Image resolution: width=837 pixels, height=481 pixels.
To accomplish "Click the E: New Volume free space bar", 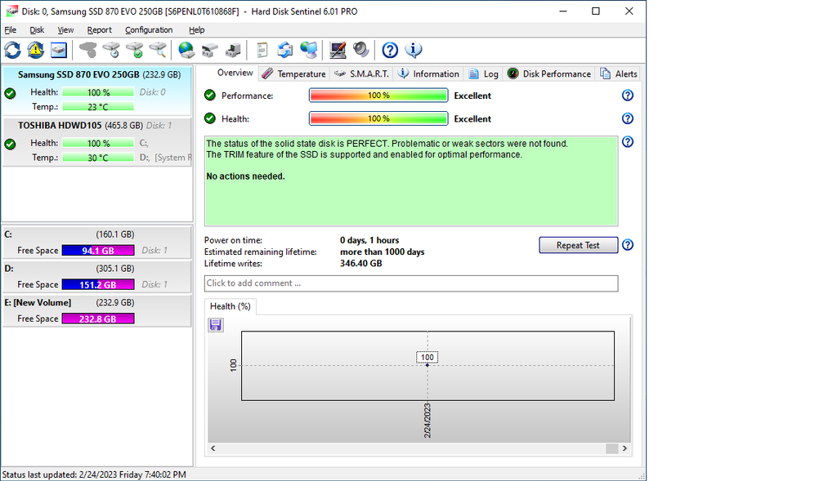I will tap(97, 318).
